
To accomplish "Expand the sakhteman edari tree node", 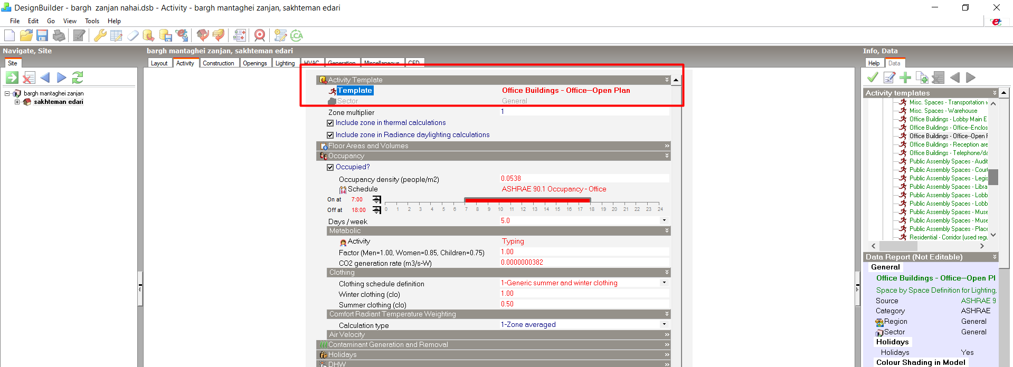I will click(x=17, y=102).
